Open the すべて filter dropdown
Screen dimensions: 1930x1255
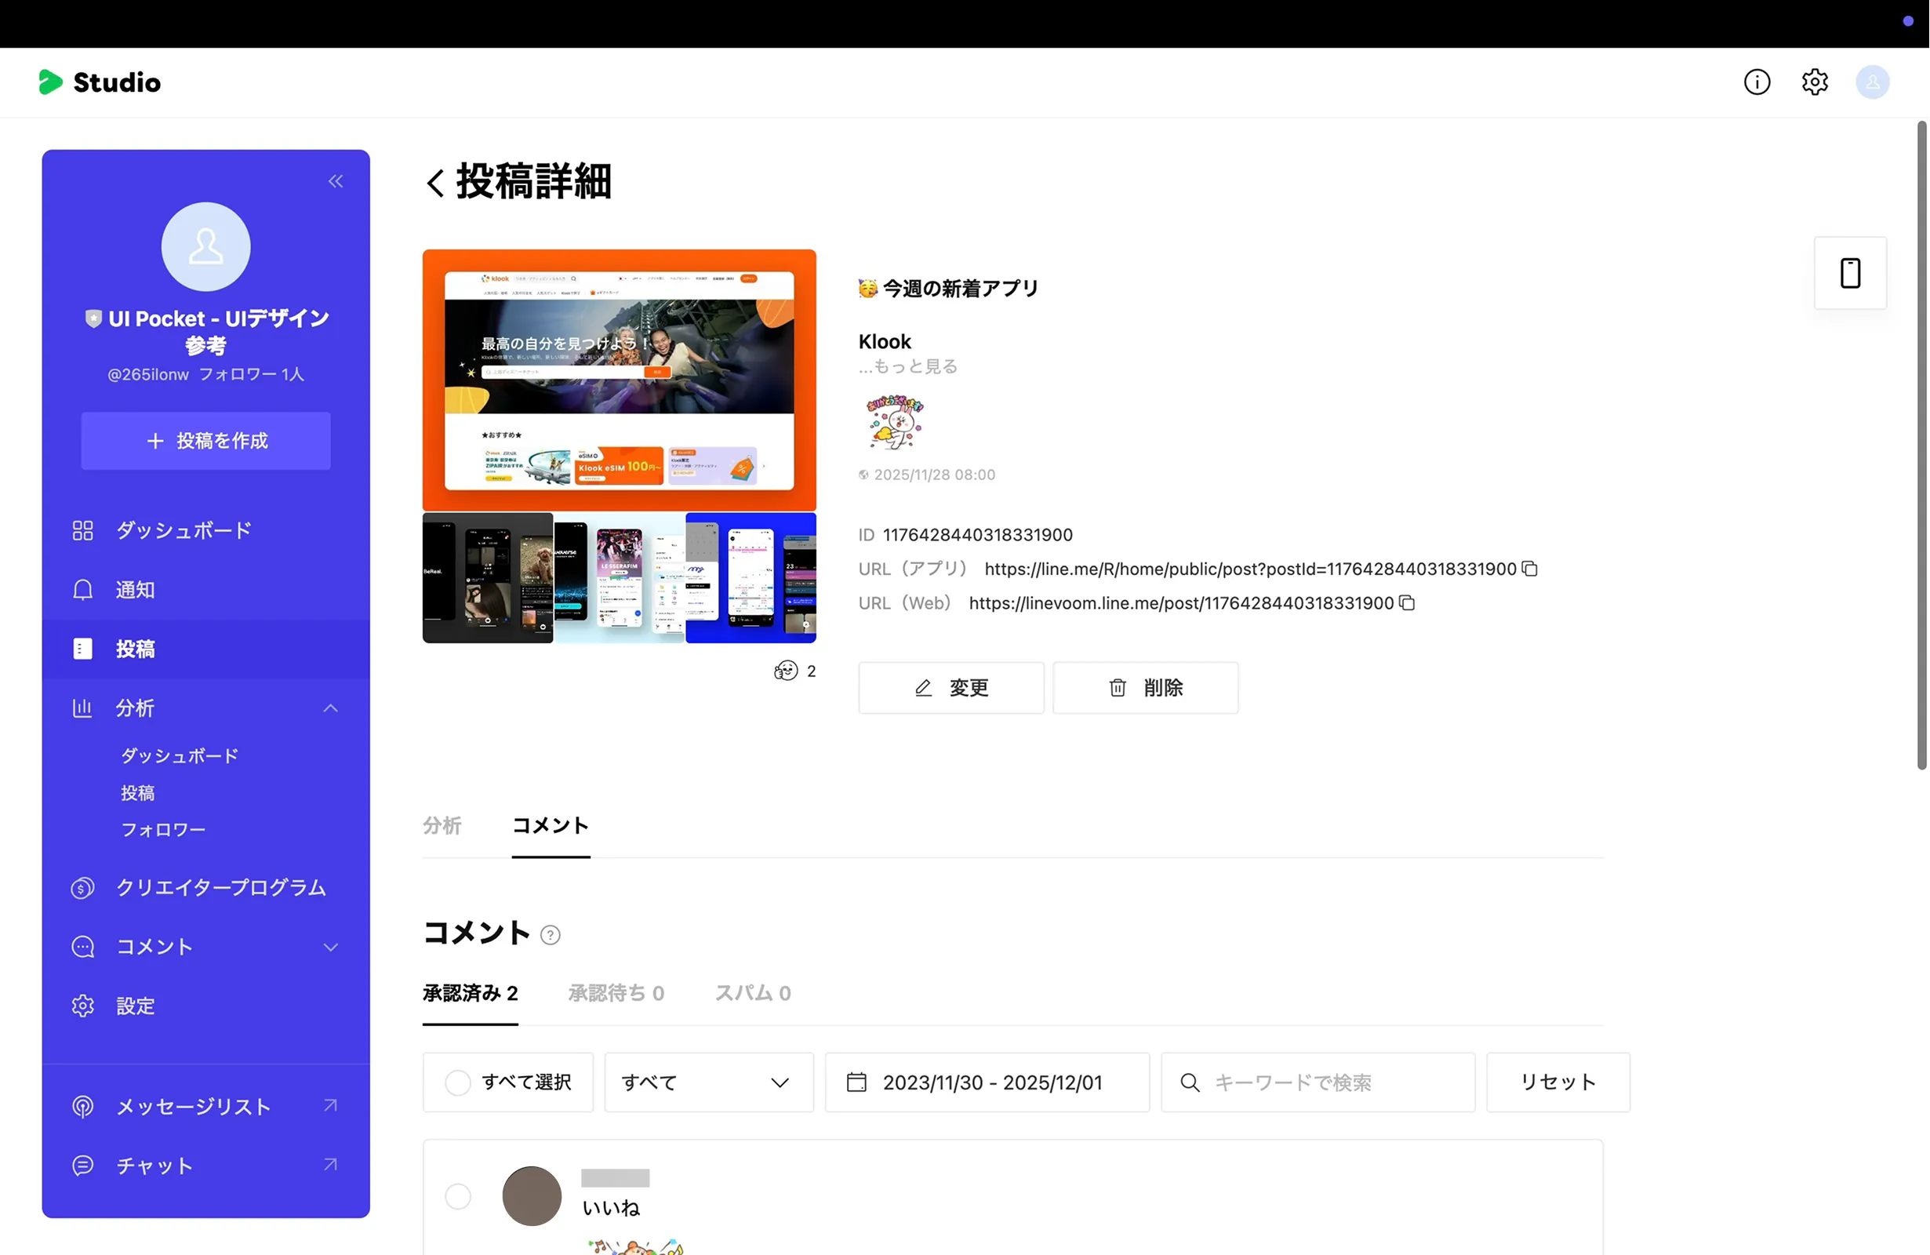(x=707, y=1082)
